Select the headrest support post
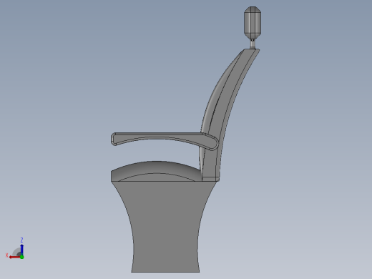 click(253, 44)
